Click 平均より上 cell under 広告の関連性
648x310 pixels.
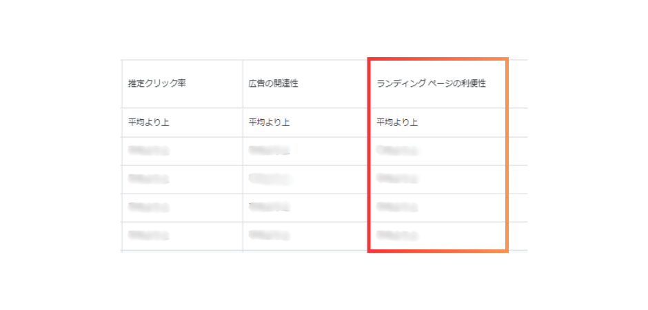click(269, 123)
